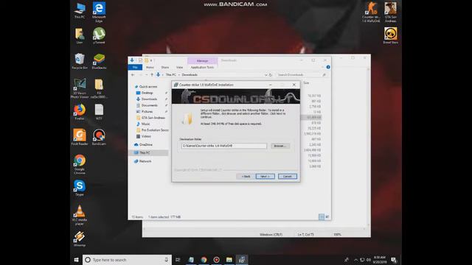The height and width of the screenshot is (265, 472).
Task: Click Search Downloads box in Explorer
Action: coord(302,75)
